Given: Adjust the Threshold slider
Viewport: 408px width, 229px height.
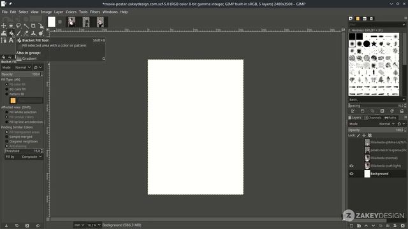Looking at the screenshot, I should [24, 151].
